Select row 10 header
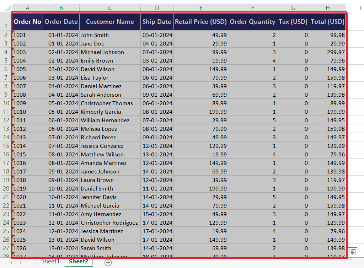 coord(6,103)
